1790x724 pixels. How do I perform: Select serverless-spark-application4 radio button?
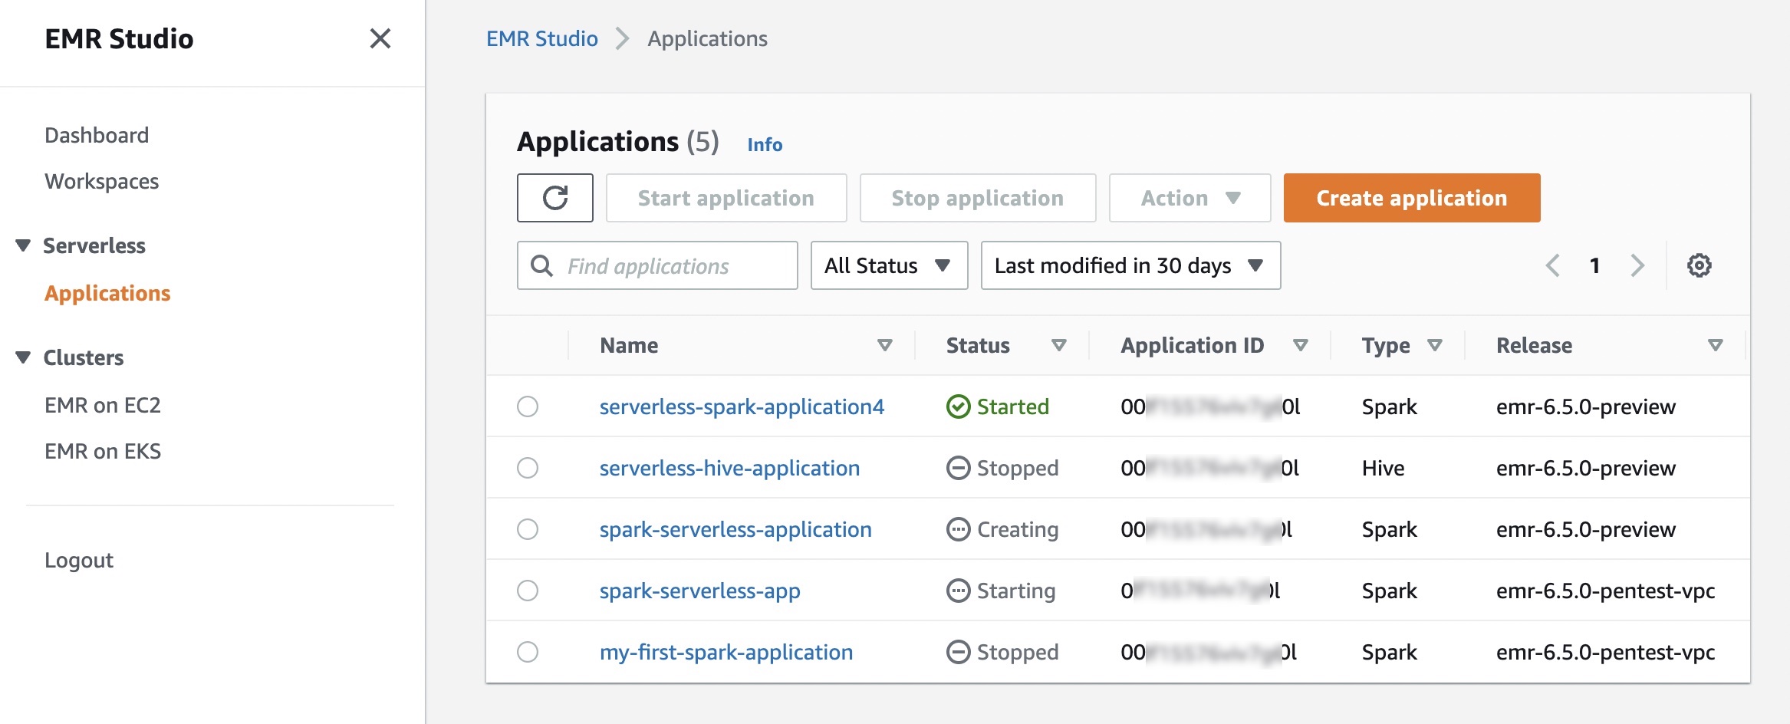click(x=528, y=406)
